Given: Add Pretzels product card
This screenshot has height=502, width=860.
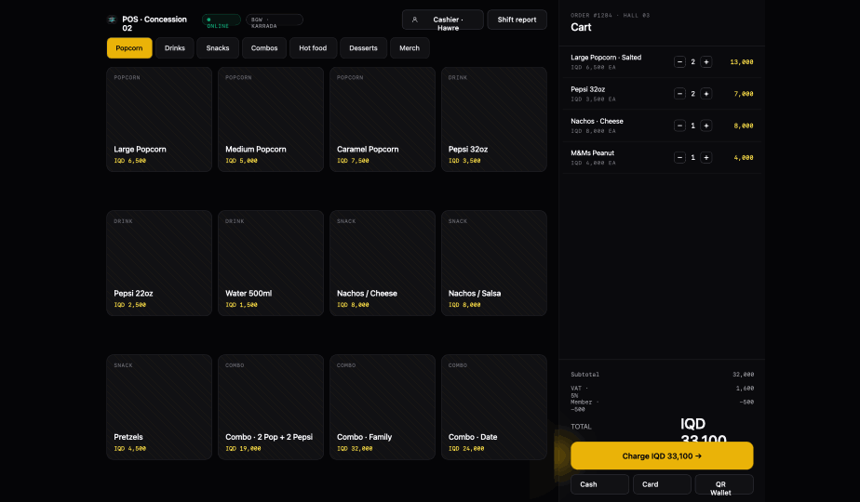Looking at the screenshot, I should pos(159,407).
